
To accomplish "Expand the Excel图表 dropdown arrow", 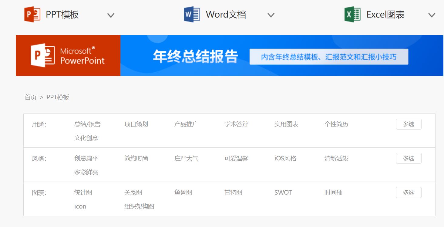I will (x=431, y=15).
